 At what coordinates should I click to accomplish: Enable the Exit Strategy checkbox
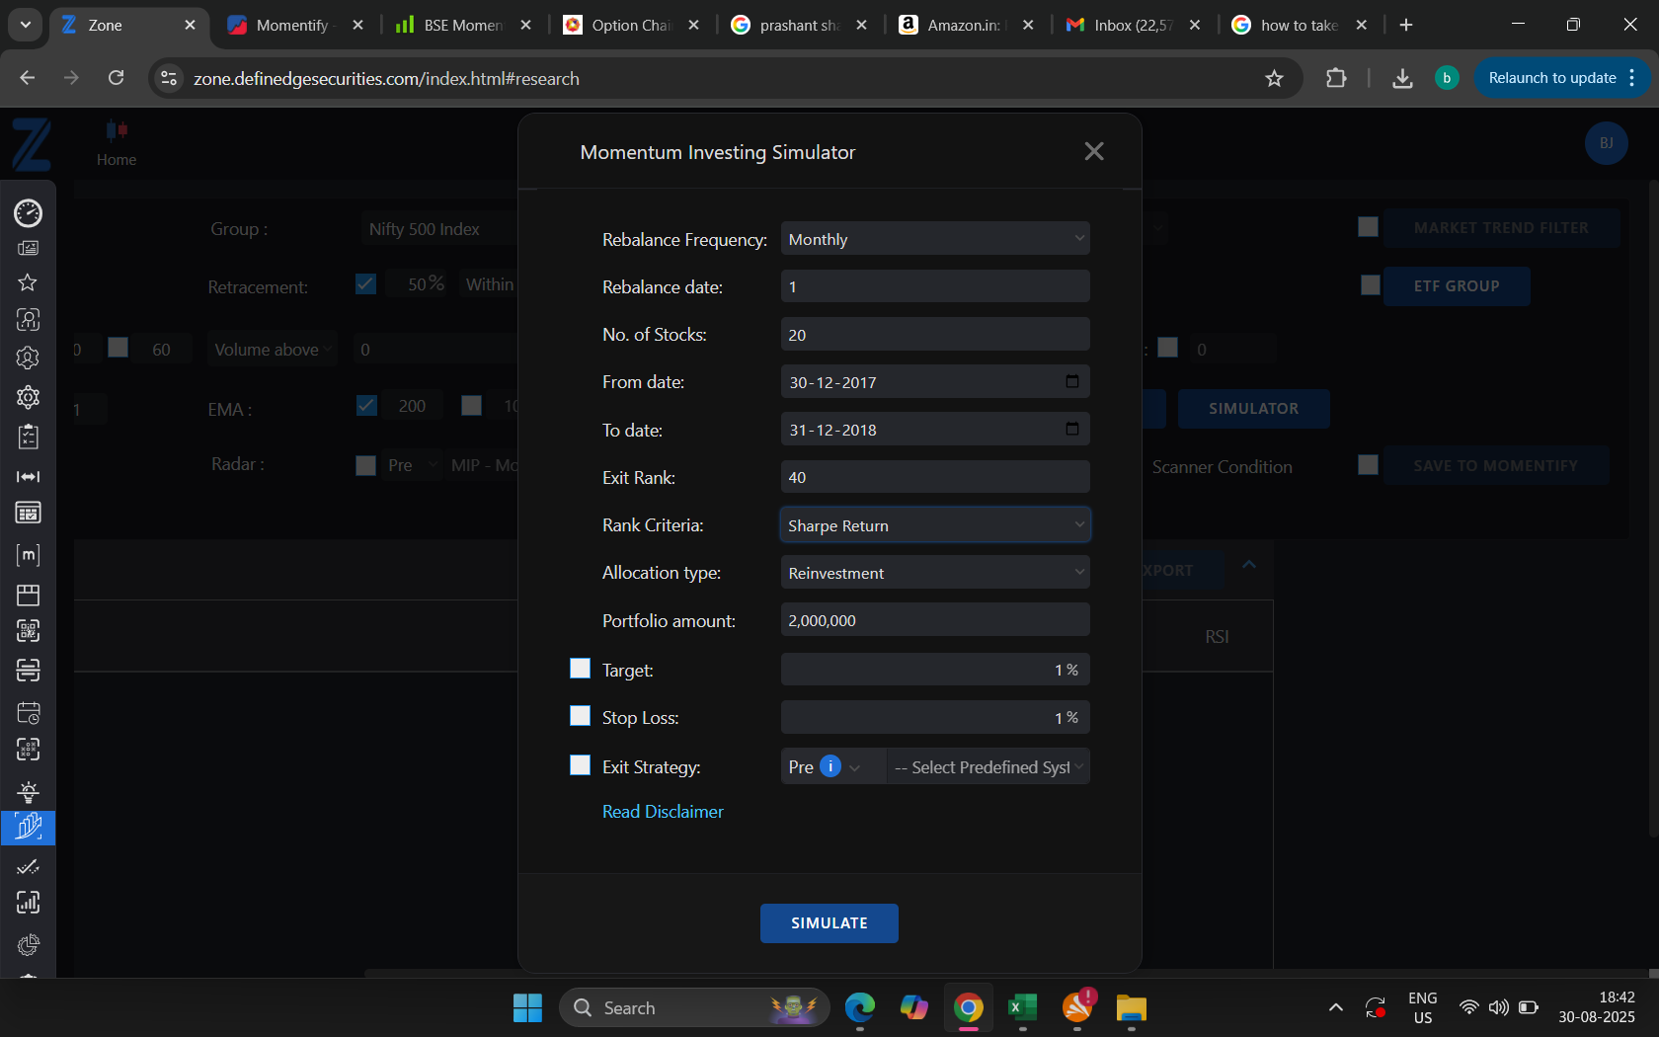pyautogui.click(x=580, y=765)
